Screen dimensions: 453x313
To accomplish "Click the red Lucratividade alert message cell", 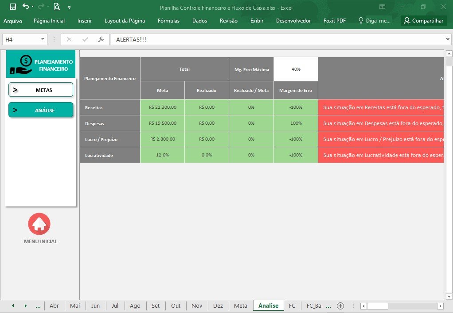I will 381,155.
